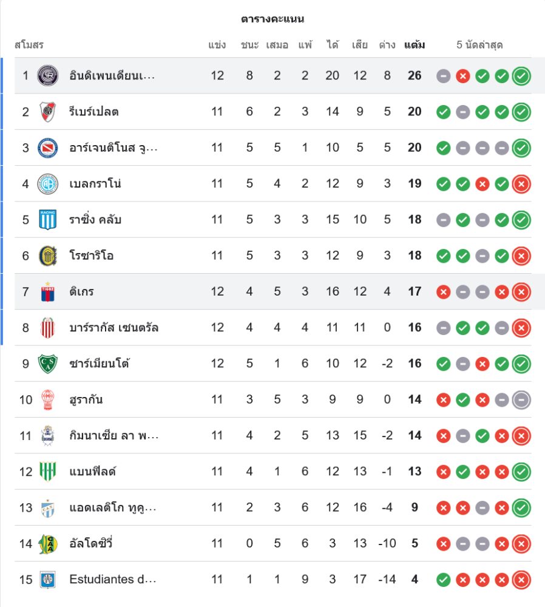
Task: Click the Sarmiento green crest icon
Action: [x=47, y=364]
